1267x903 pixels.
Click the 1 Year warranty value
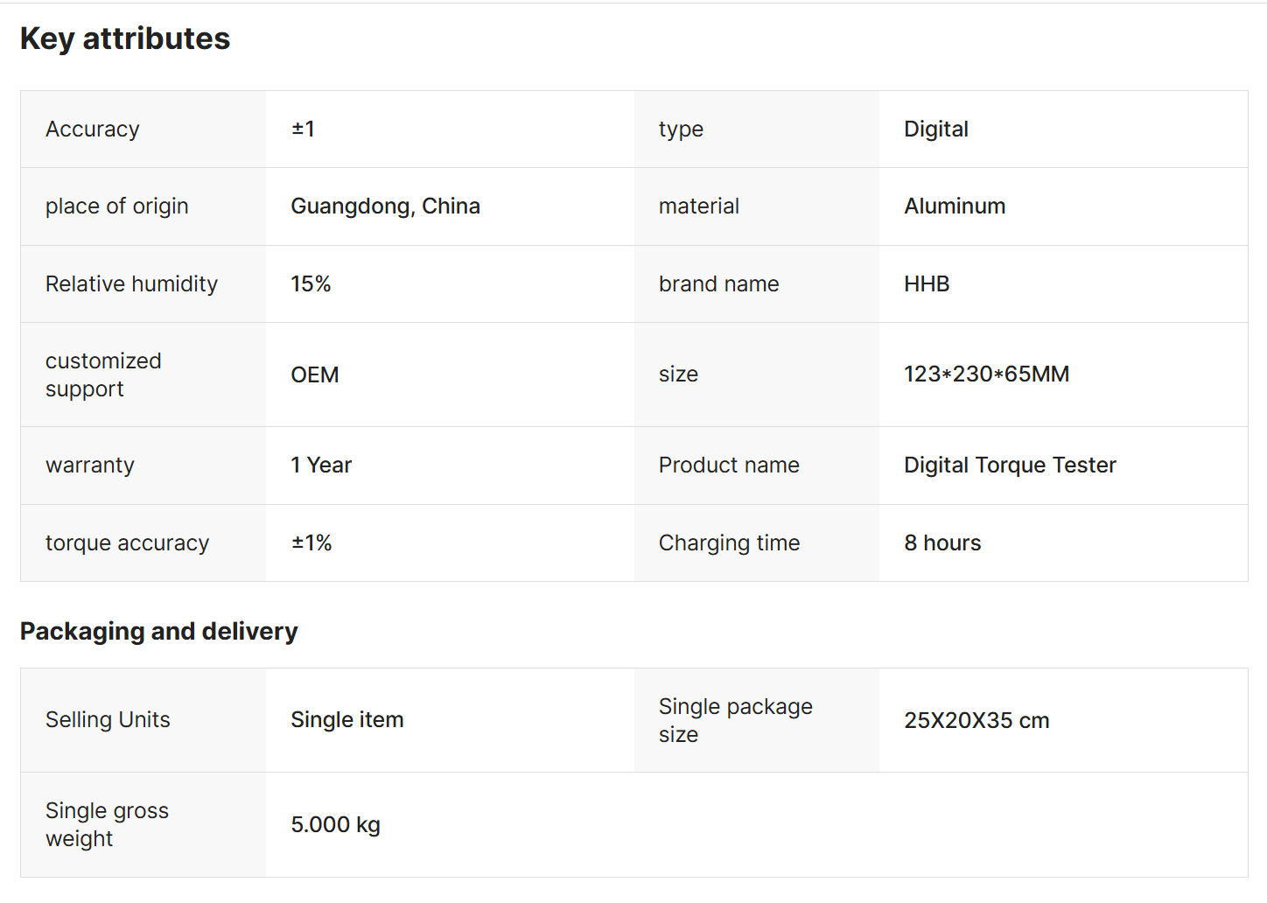click(x=321, y=465)
